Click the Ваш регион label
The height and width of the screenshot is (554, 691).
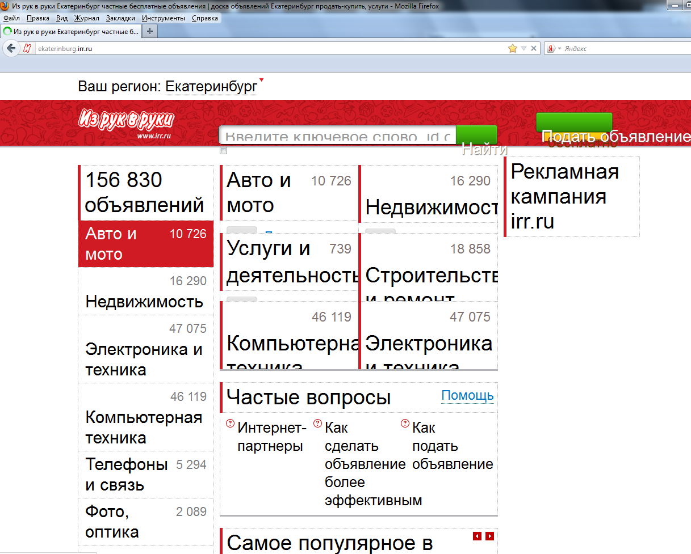119,87
